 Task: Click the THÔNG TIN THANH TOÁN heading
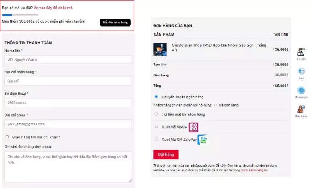(x=28, y=43)
